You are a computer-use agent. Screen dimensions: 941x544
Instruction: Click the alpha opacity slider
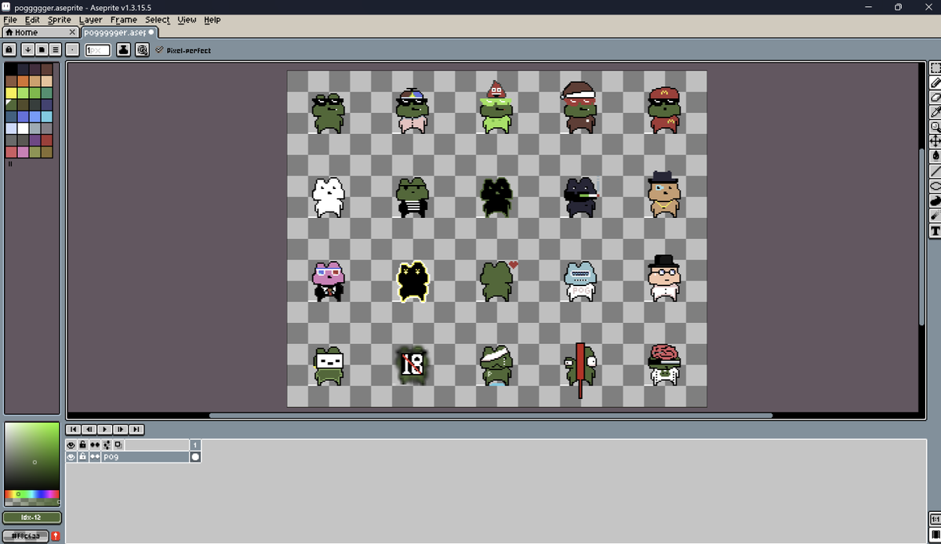[32, 502]
